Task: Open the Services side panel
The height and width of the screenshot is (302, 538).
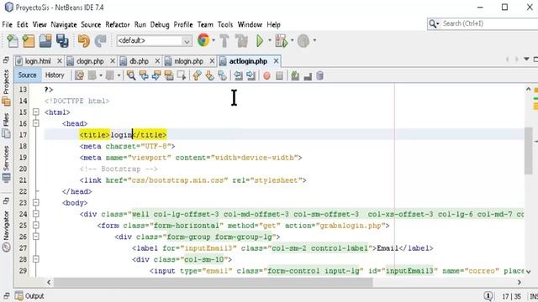Action: (6, 164)
